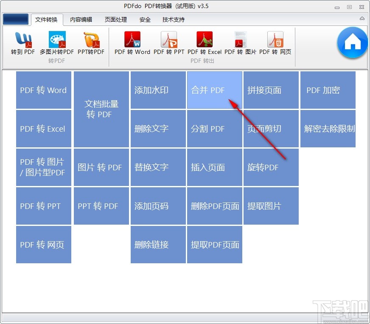Click the PDF 转 Word tile
Screen dimensions: 370x324
(44, 90)
